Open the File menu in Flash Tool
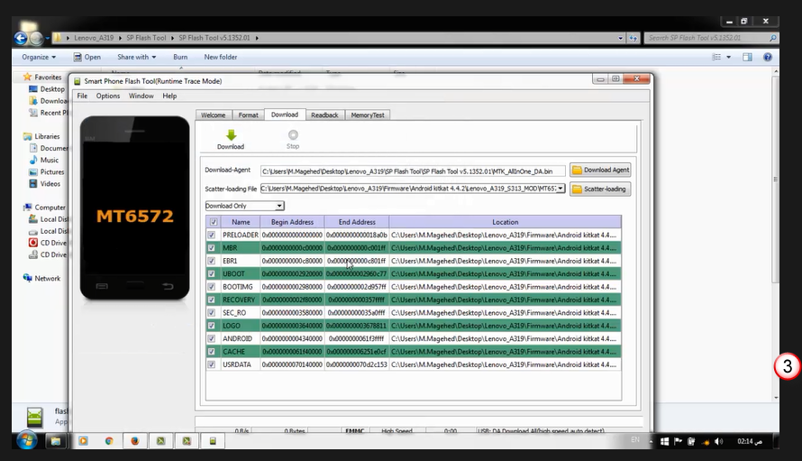The image size is (802, 461). point(82,96)
